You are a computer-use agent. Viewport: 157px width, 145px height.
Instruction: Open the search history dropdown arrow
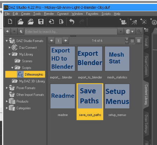[x=120, y=32]
